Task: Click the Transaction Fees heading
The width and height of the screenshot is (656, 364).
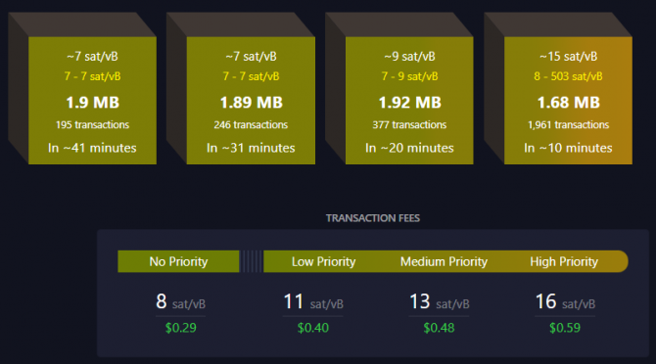Action: 373,218
